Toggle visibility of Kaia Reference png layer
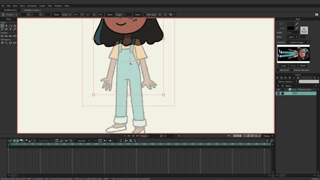Image resolution: width=320 pixels, height=180 pixels. (x=278, y=89)
